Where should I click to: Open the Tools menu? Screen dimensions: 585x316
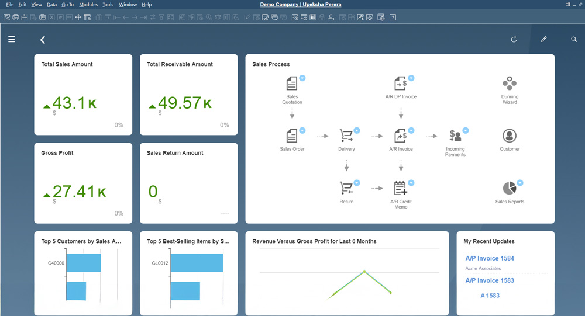coord(108,5)
